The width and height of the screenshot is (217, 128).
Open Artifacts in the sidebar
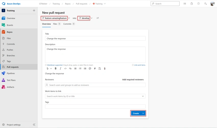pyautogui.click(x=10, y=87)
